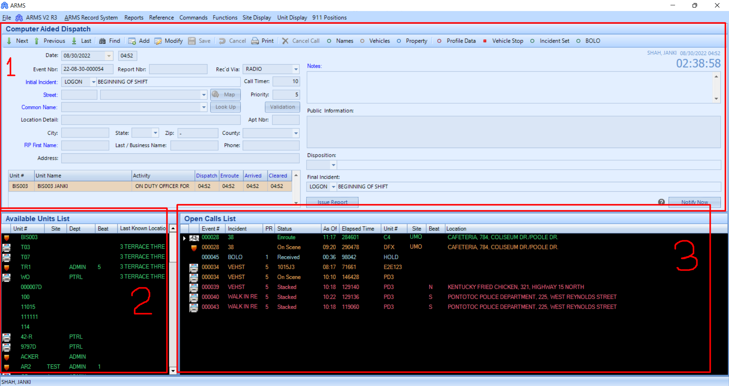
Task: Click the red Cancel Call icon
Action: tap(285, 41)
